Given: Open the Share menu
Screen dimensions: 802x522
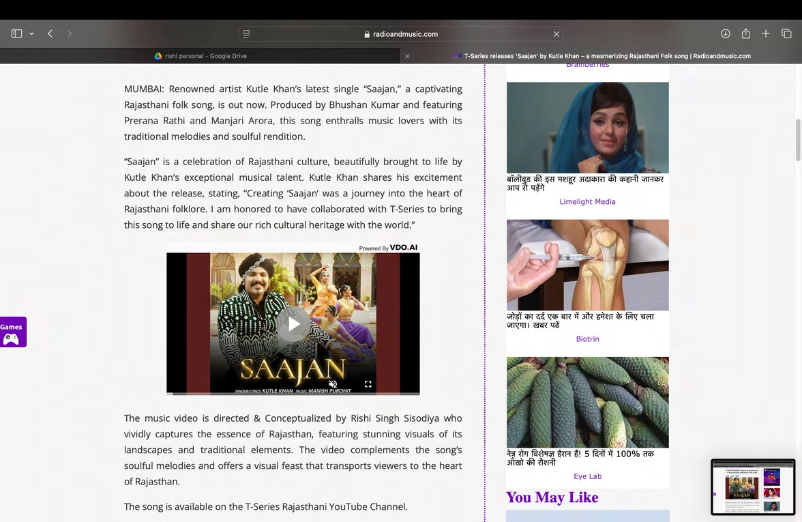Looking at the screenshot, I should [x=746, y=34].
